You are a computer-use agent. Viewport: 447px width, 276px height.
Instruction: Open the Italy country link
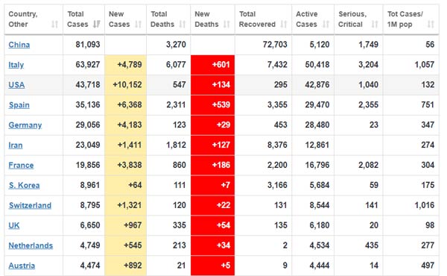(x=16, y=65)
